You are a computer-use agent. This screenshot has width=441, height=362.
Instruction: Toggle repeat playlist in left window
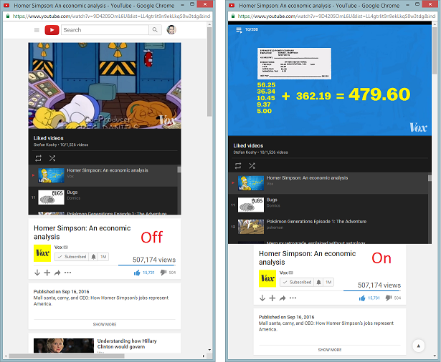tap(38, 158)
